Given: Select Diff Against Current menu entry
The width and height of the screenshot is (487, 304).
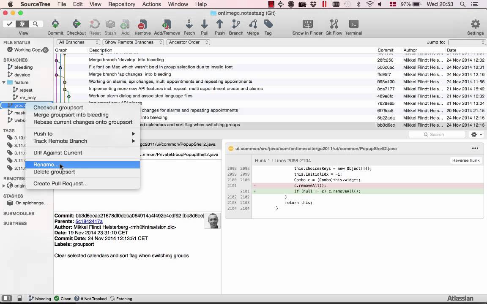Looking at the screenshot, I should (82, 153).
